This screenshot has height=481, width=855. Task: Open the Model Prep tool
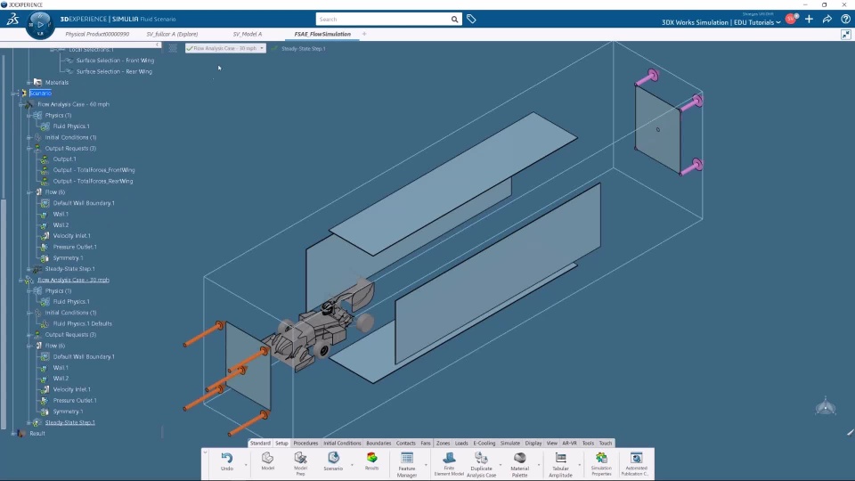point(300,463)
